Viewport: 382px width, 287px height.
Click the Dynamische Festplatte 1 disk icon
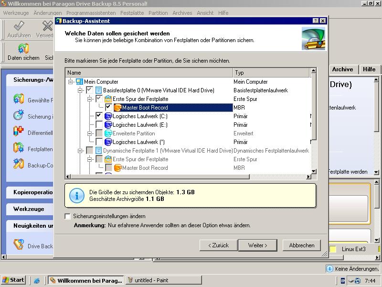pos(98,151)
